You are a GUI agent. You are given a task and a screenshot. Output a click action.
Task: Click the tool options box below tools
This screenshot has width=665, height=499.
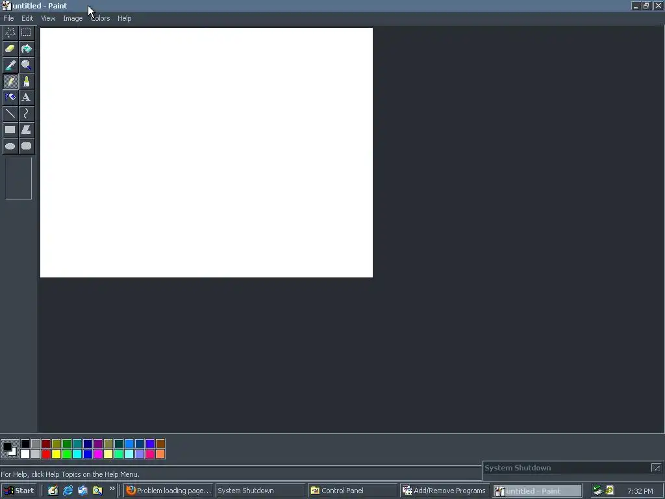(x=19, y=178)
